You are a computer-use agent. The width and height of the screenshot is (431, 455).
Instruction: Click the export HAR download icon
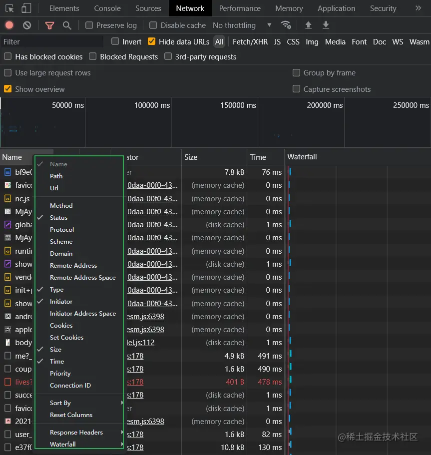click(x=326, y=25)
